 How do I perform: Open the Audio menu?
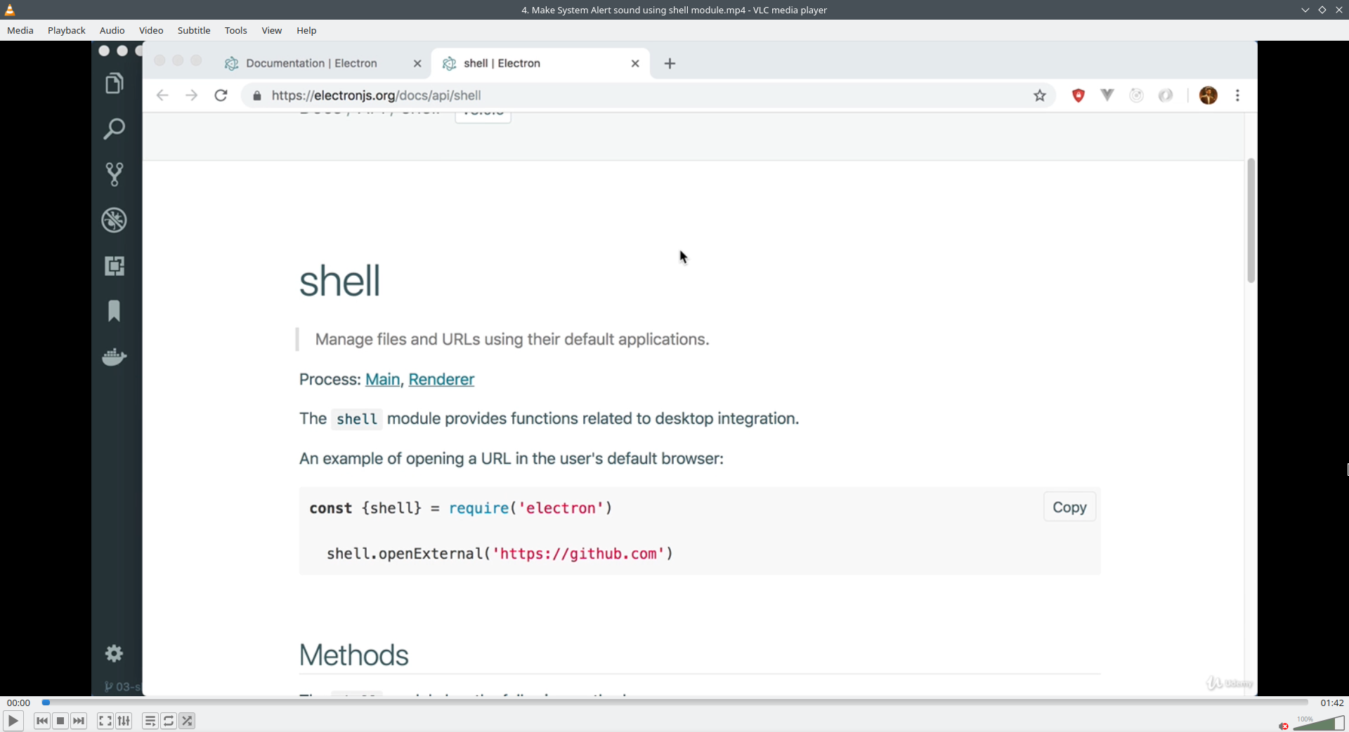[112, 30]
